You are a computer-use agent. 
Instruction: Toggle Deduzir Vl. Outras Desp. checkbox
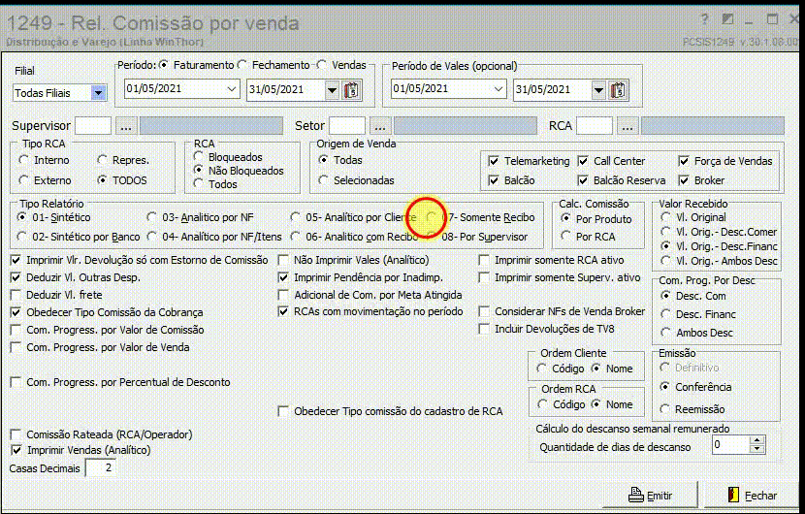tap(16, 277)
